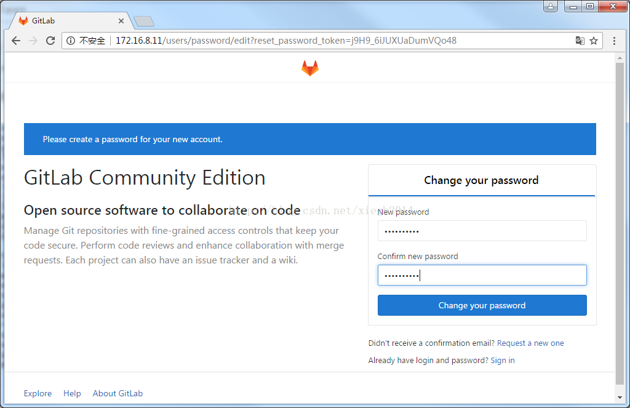Open site info from the insecure icon
The image size is (630, 408).
click(x=71, y=41)
